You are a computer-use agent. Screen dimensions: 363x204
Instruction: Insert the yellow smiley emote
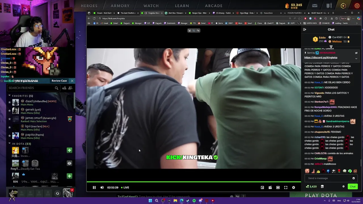click(x=318, y=171)
